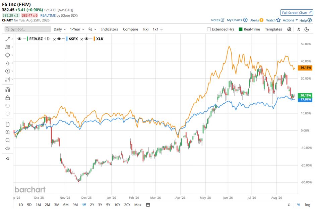Open the chart type candlestick dropdown
Viewport: 315px width, 209px height.
coord(92,29)
